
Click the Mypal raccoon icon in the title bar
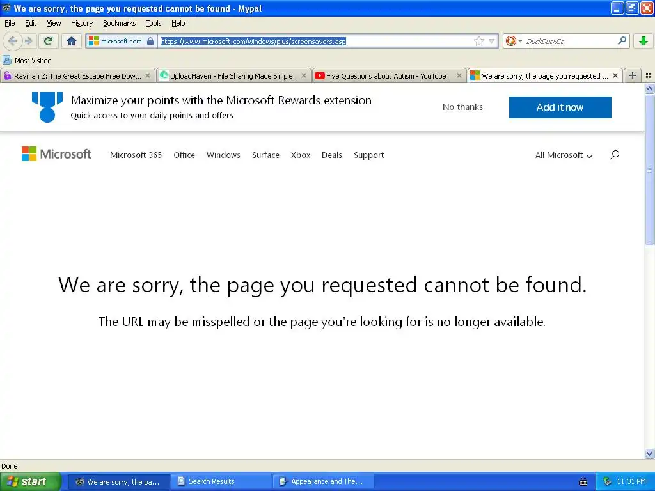[x=6, y=8]
